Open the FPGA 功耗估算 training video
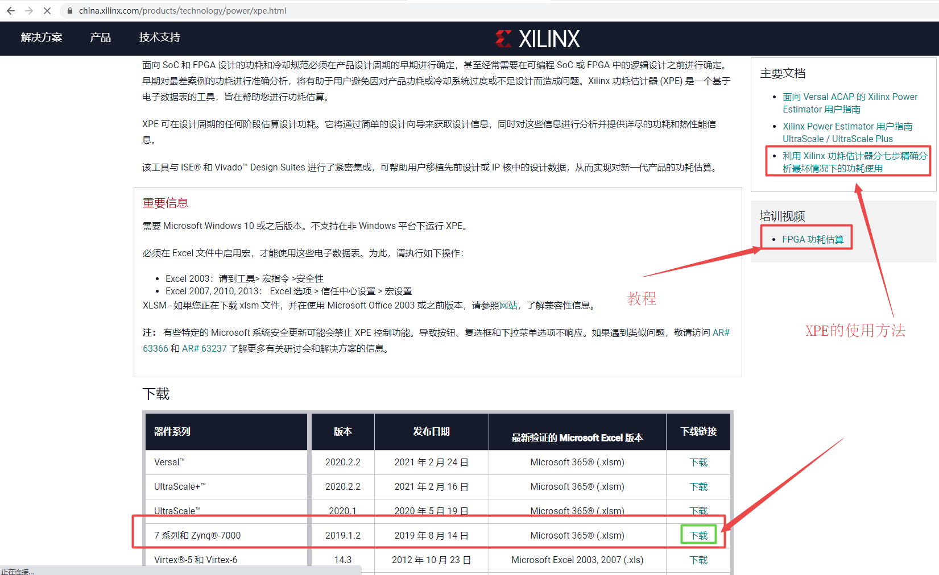Screen dimensions: 939x575 812,239
